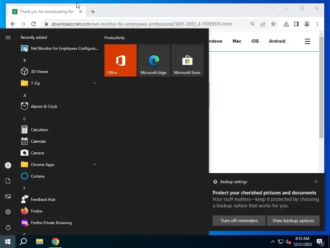Select the iOS tab on CNET
The width and height of the screenshot is (330, 248).
tap(255, 41)
